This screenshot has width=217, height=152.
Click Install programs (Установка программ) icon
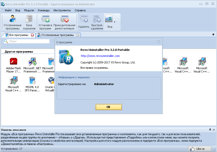(45, 22)
